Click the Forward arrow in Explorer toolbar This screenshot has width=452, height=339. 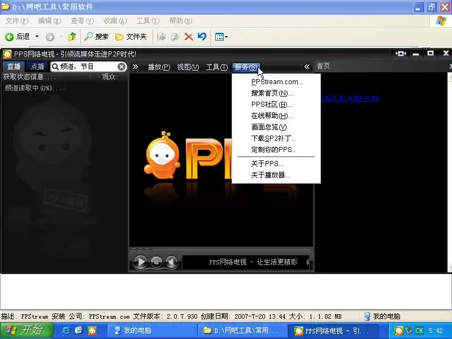pyautogui.click(x=50, y=37)
